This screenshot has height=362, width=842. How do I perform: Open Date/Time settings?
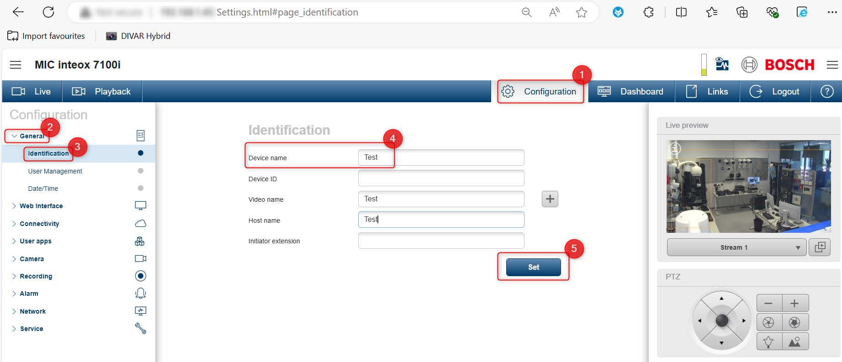pyautogui.click(x=43, y=189)
